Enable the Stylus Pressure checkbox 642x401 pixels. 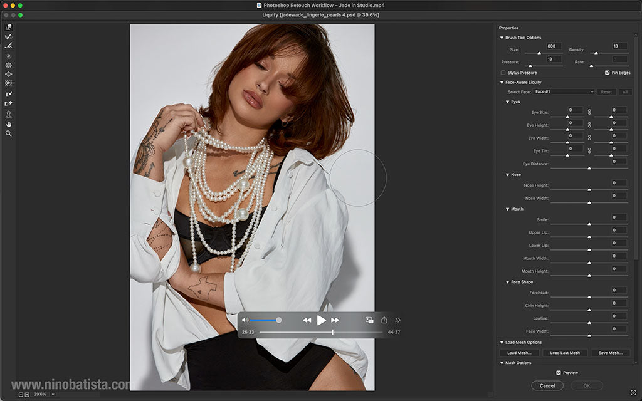(503, 72)
